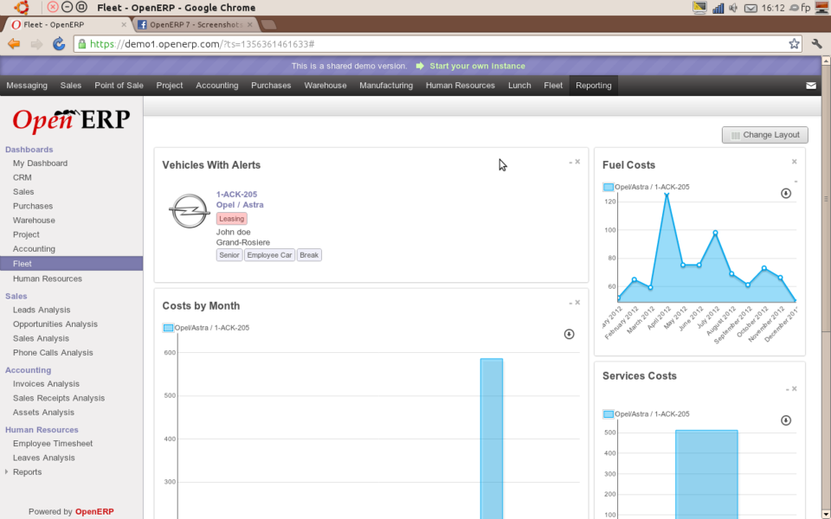Close the Fuel Costs panel
The height and width of the screenshot is (519, 831).
coord(795,162)
